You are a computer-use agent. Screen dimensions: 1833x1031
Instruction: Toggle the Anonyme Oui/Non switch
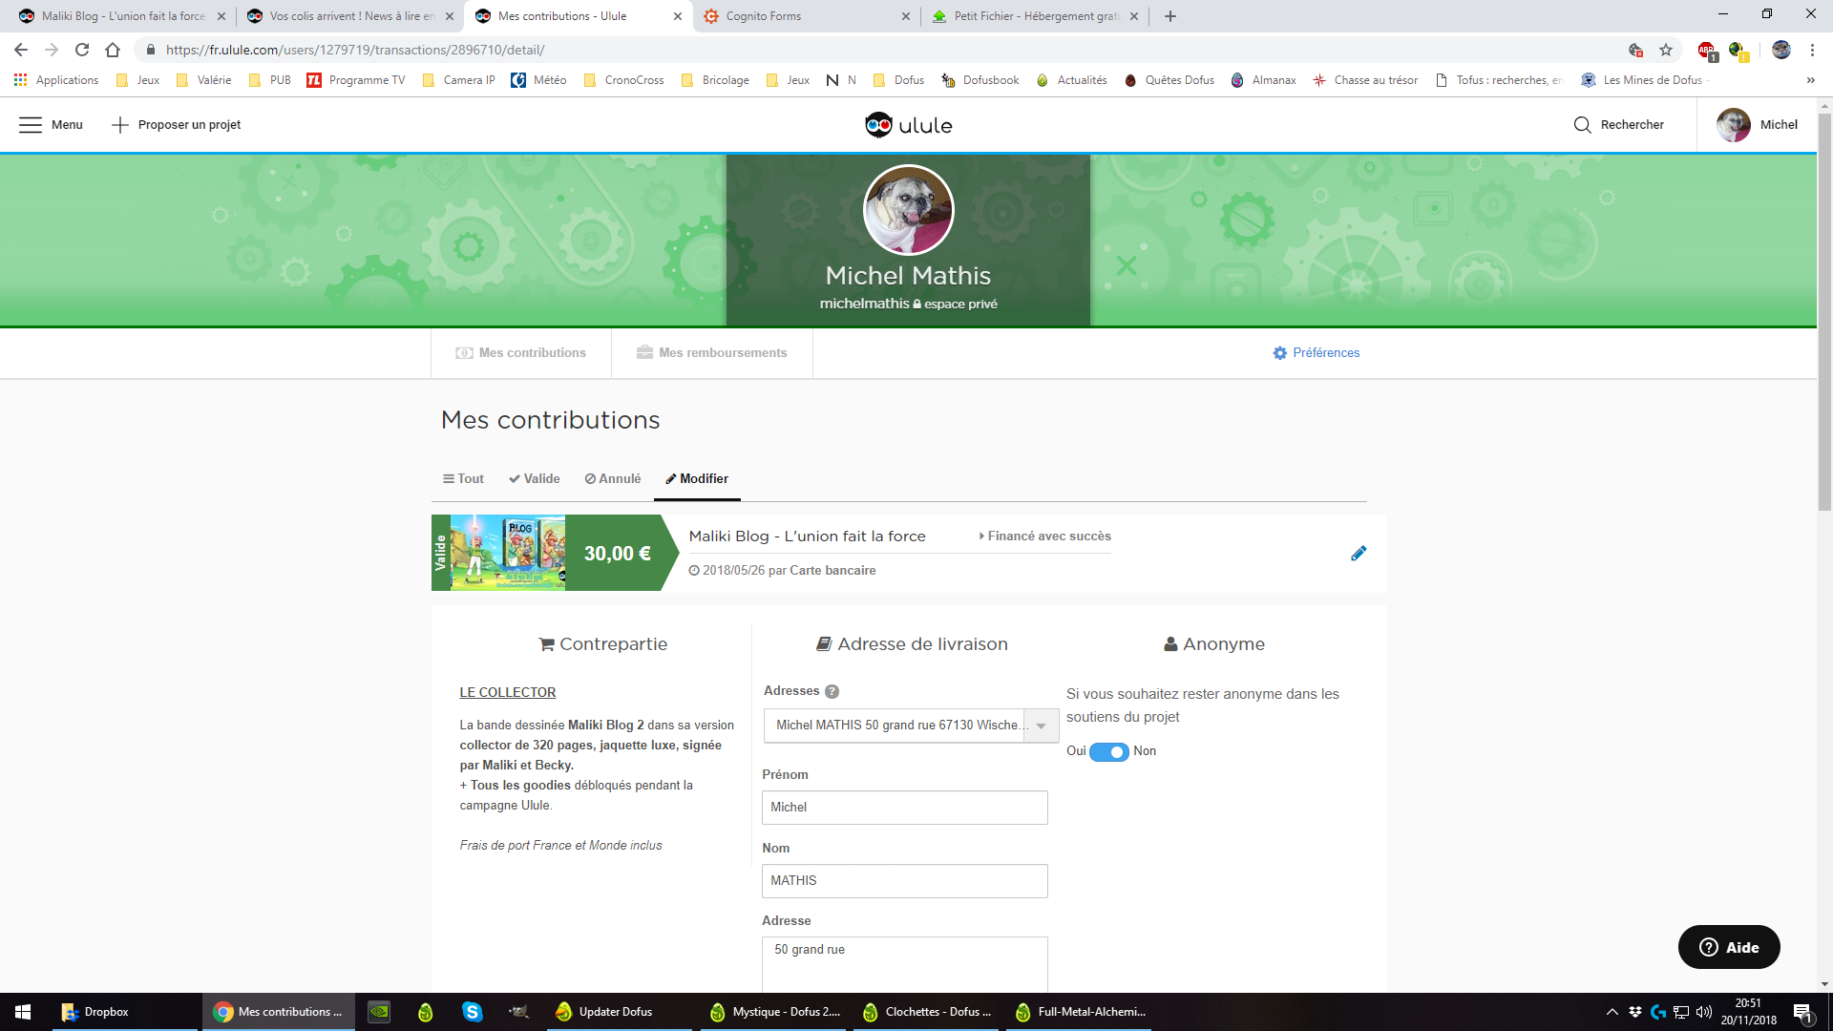tap(1109, 752)
